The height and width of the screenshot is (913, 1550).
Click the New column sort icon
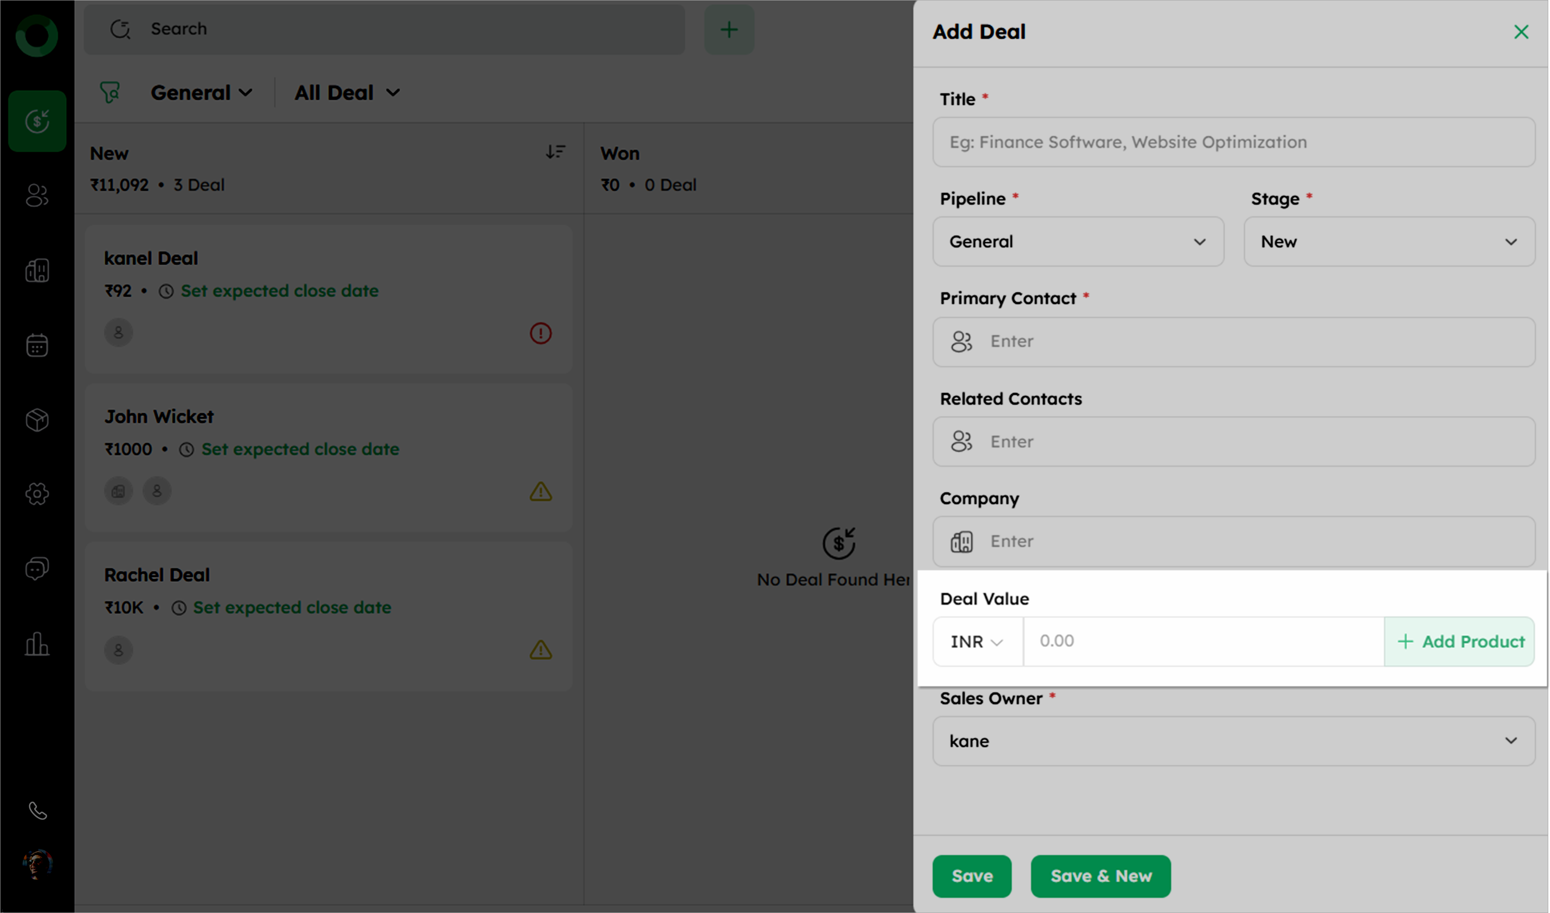point(555,152)
